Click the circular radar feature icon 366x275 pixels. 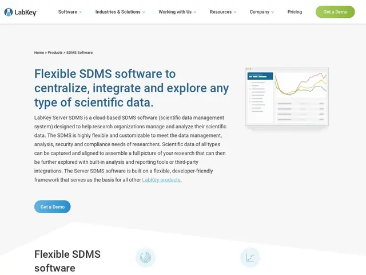(145, 257)
